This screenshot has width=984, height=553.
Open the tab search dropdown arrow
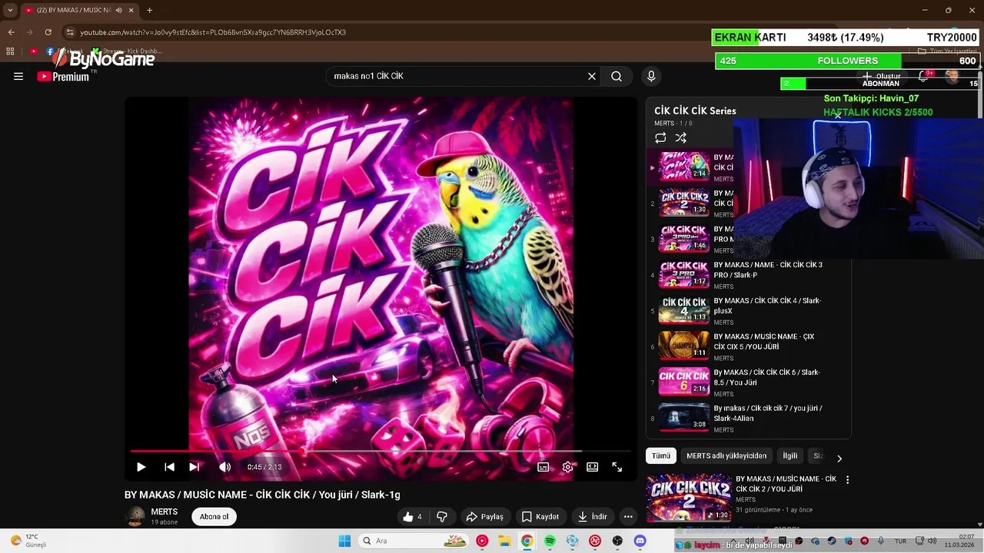pyautogui.click(x=10, y=10)
